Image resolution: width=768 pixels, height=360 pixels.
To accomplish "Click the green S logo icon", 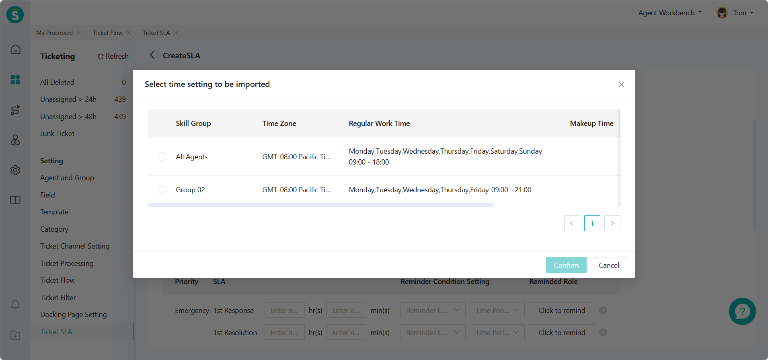I will tap(15, 15).
